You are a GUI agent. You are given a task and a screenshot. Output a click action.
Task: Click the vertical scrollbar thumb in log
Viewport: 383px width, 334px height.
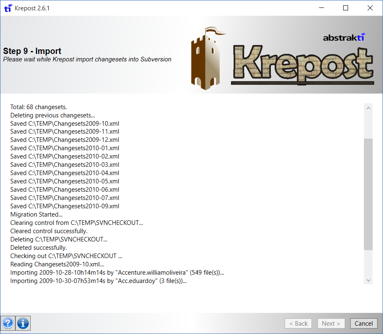(x=368, y=194)
